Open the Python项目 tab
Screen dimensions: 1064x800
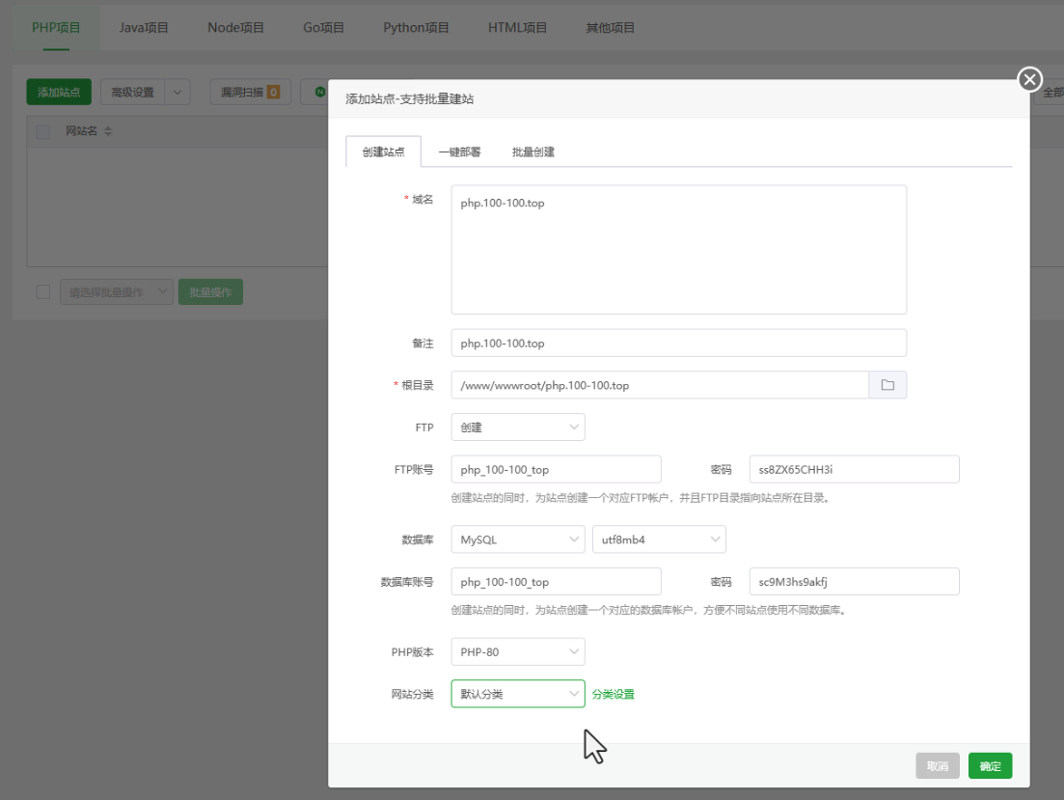416,28
